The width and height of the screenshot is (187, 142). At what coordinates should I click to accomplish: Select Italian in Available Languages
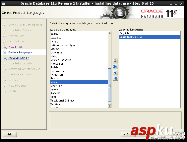[79, 34]
